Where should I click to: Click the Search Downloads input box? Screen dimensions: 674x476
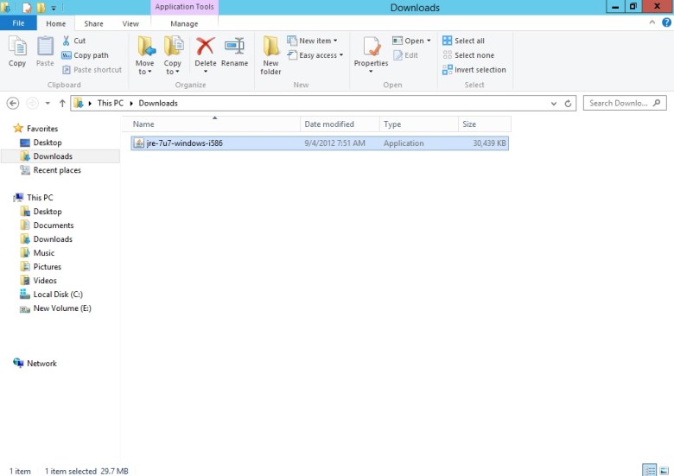[x=617, y=103]
